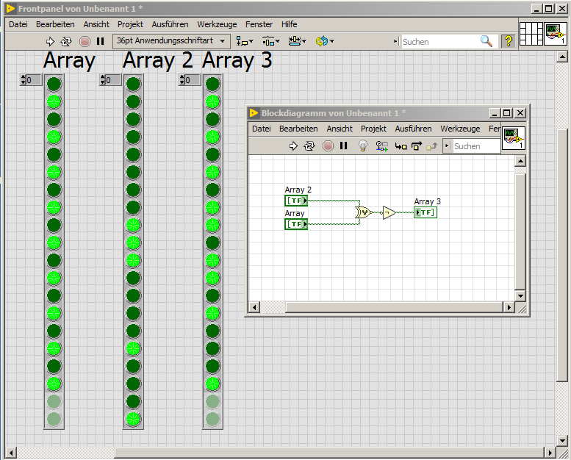Toggle the first LED in Array 2
Image resolution: width=571 pixels, height=460 pixels.
click(133, 83)
